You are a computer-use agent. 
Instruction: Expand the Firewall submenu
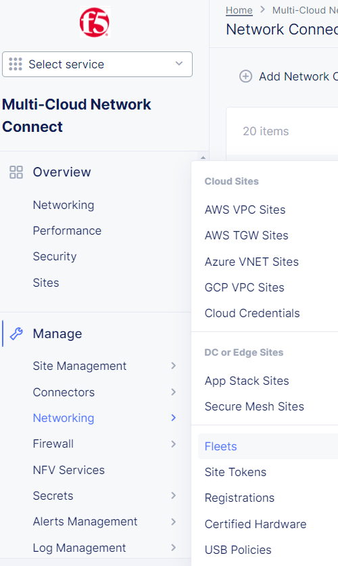click(174, 444)
